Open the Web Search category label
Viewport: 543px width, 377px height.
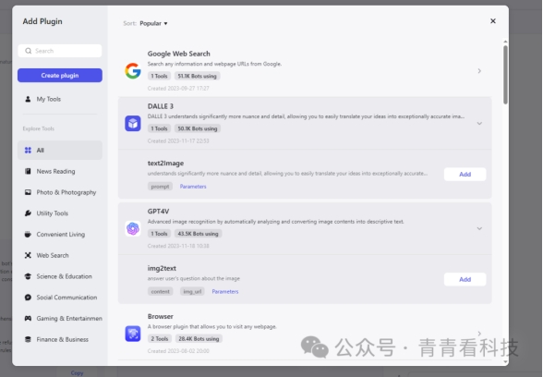pos(53,255)
